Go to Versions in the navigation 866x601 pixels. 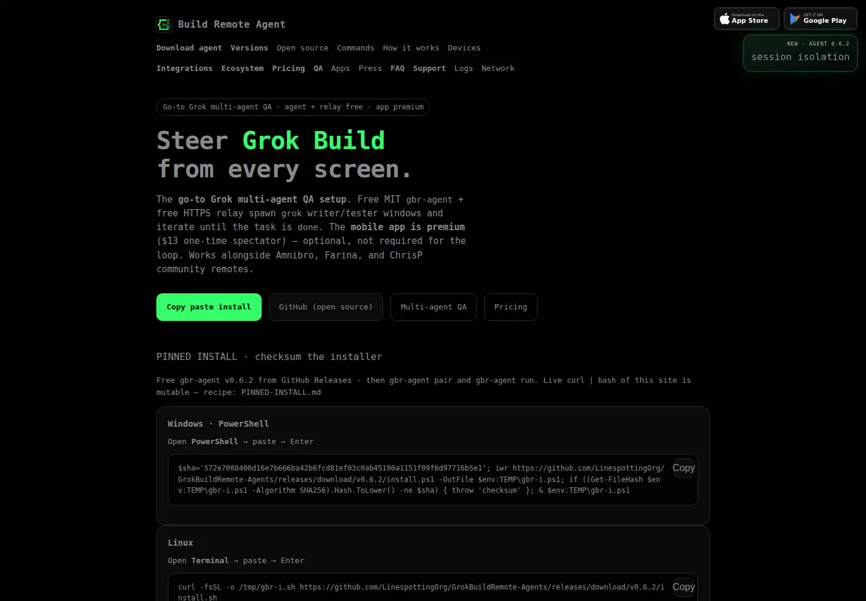pos(249,48)
